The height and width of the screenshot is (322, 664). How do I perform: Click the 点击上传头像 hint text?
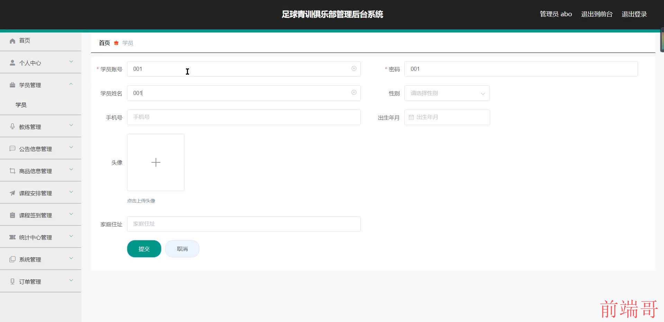(141, 201)
